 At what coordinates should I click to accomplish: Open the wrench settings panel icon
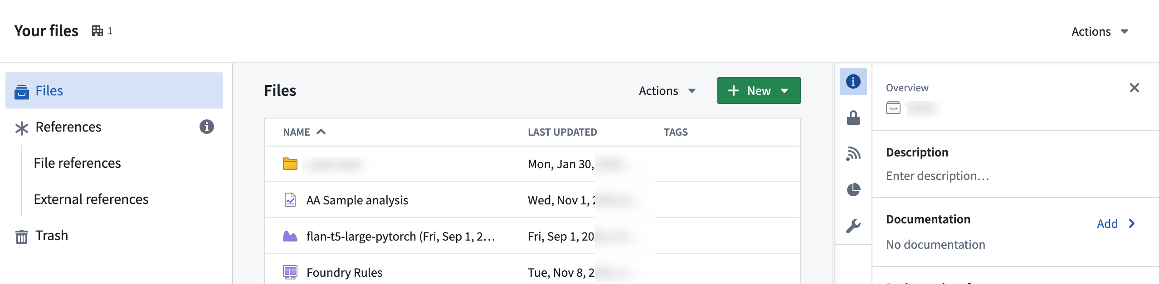click(853, 226)
